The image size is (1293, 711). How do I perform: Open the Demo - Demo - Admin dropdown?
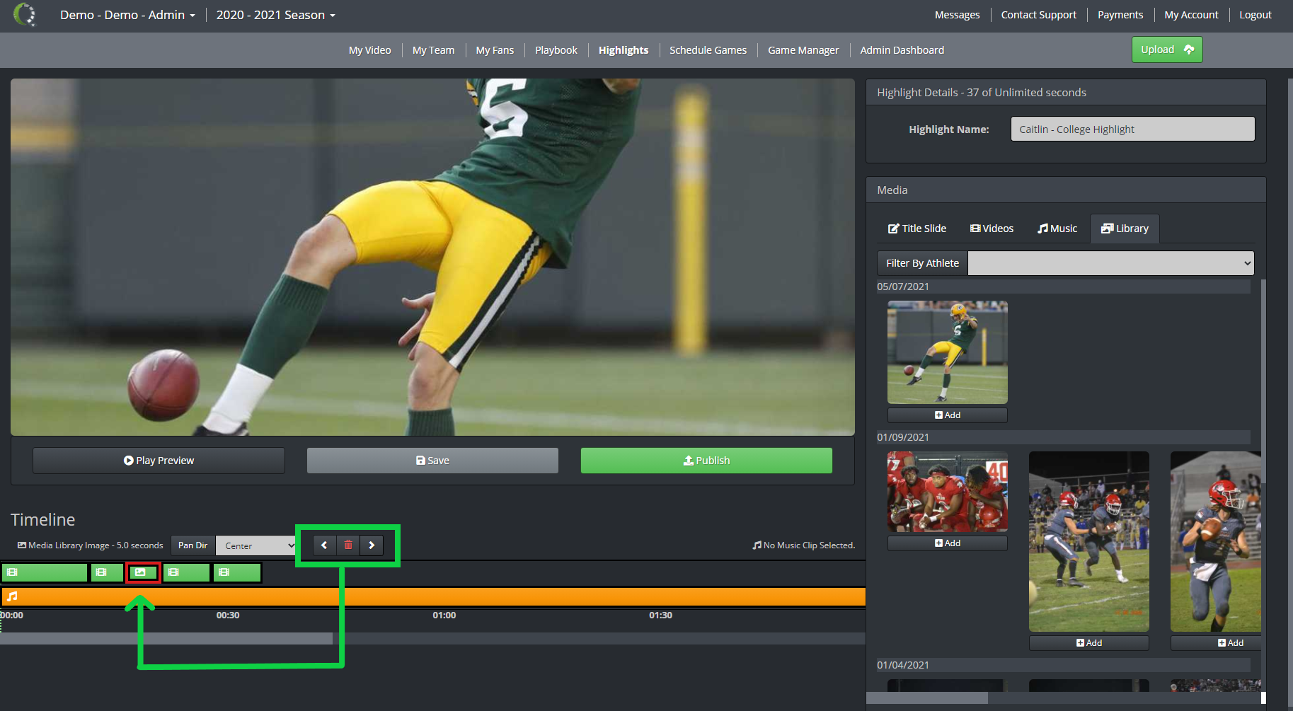(127, 15)
